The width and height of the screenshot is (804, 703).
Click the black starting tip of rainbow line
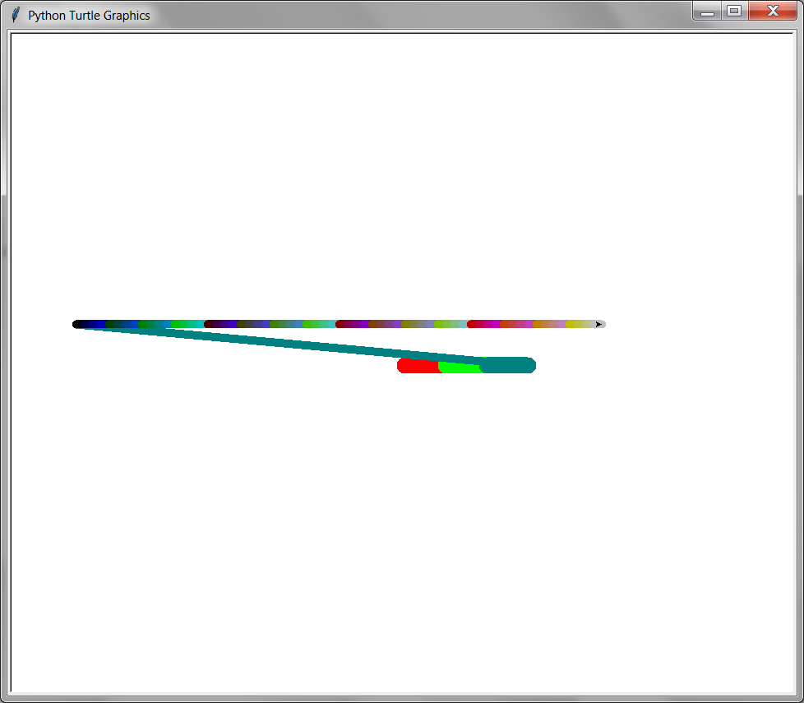77,324
